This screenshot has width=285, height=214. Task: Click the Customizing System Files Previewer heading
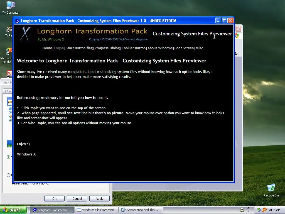(192, 34)
